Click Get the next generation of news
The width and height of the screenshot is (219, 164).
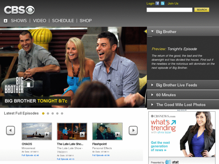160,146
